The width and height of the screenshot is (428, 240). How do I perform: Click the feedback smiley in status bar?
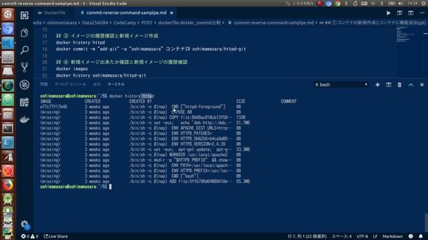coord(411,236)
